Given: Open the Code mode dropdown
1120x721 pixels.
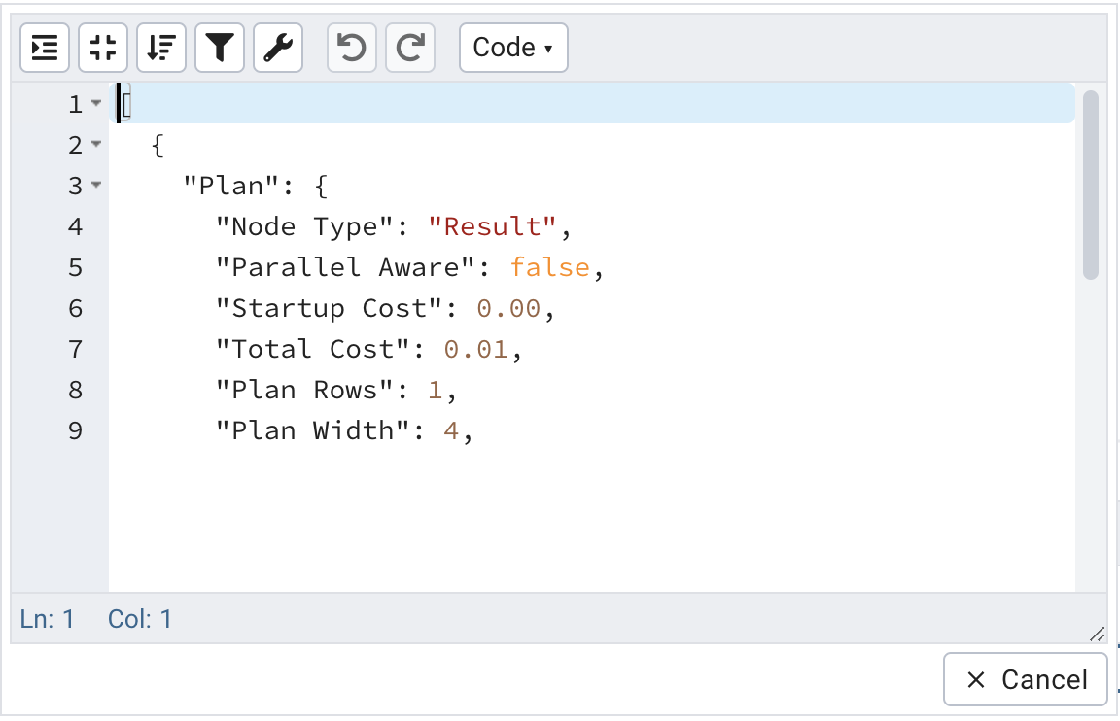Looking at the screenshot, I should 512,47.
